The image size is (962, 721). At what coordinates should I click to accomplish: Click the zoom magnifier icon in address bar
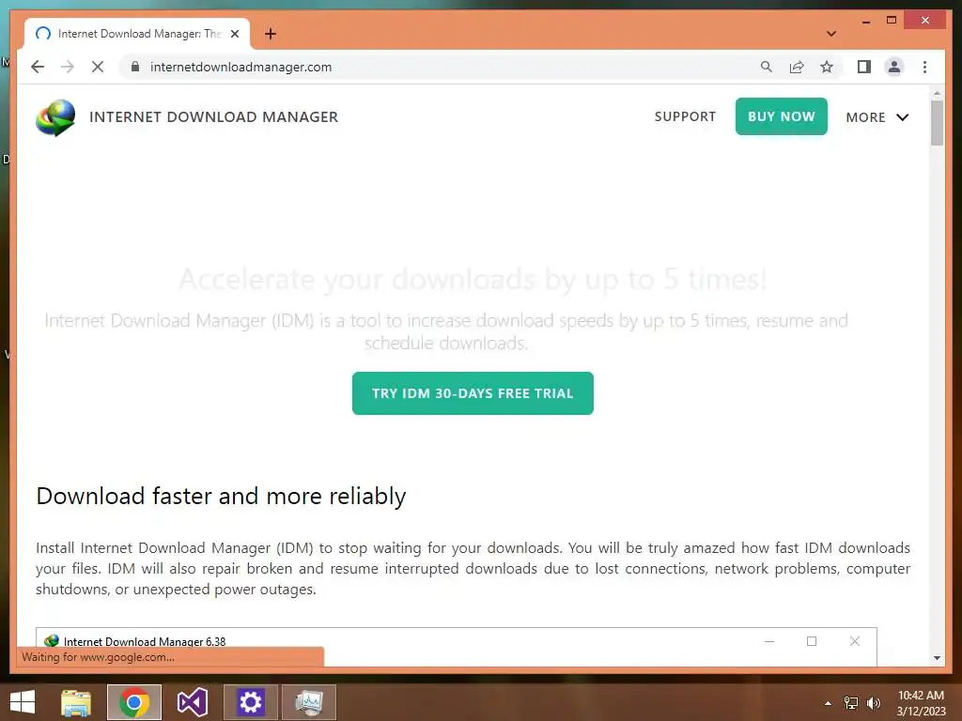click(x=767, y=67)
